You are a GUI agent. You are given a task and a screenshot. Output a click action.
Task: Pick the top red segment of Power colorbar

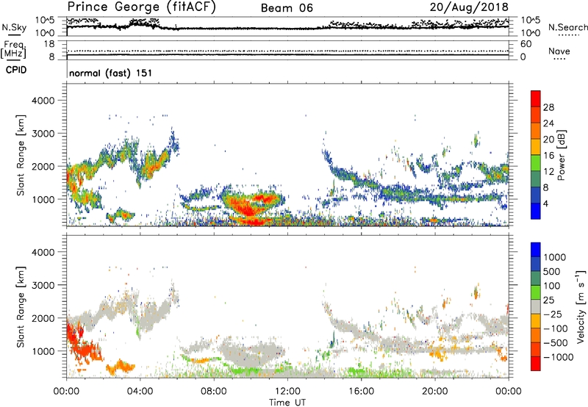[536, 98]
